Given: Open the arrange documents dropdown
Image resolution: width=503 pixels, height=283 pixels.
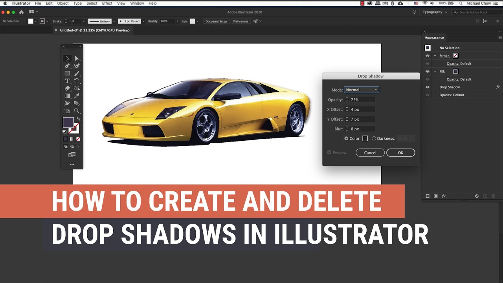Looking at the screenshot, I should coord(33,12).
